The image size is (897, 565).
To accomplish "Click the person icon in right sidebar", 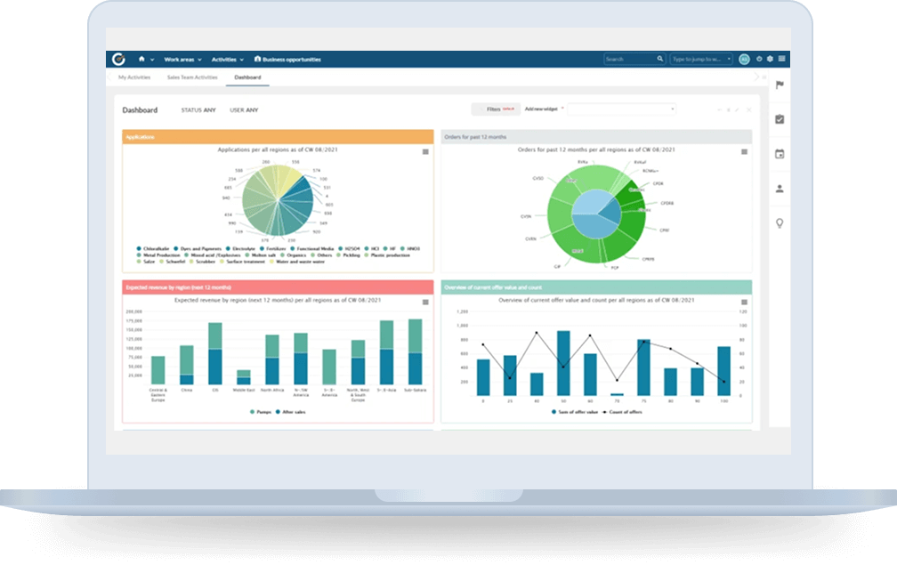I will [780, 189].
